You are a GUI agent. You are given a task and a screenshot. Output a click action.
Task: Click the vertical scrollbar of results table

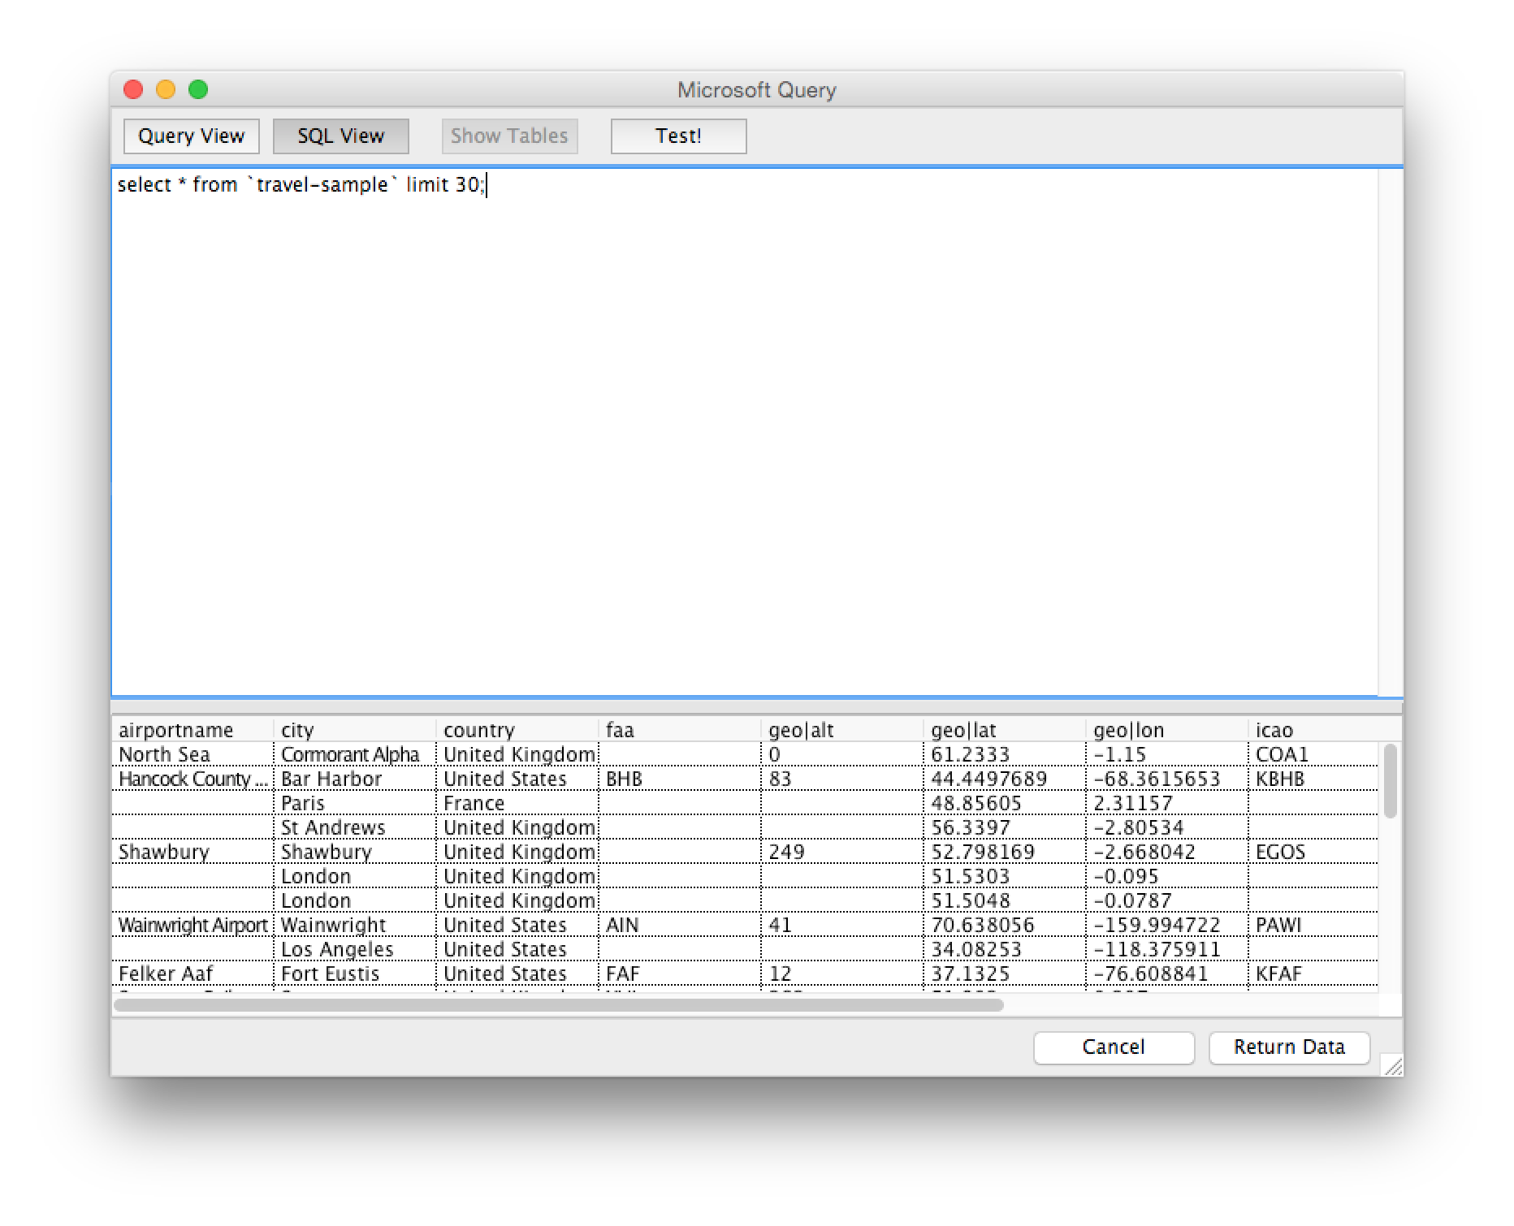click(1391, 781)
